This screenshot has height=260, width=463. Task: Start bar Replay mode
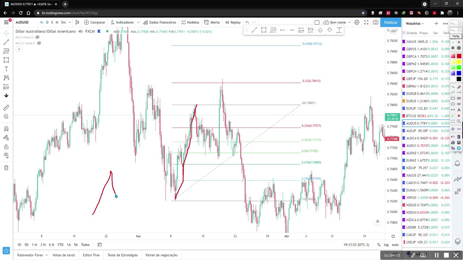click(x=233, y=22)
